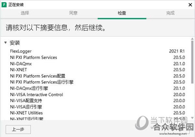The image size is (195, 137).
Task: Select the NI-DAQmx row
Action: tap(97, 64)
